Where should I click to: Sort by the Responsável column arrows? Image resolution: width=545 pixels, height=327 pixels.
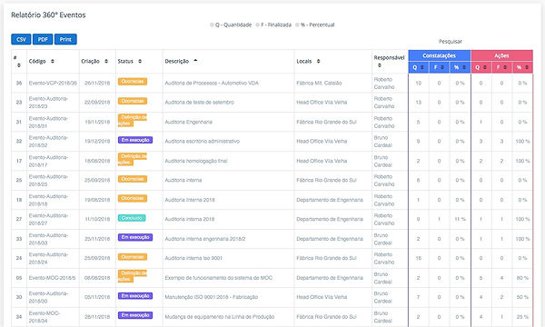(x=380, y=65)
